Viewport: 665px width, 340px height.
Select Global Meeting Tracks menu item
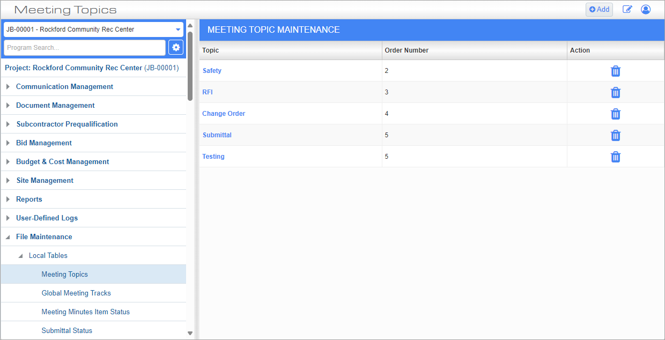click(76, 293)
